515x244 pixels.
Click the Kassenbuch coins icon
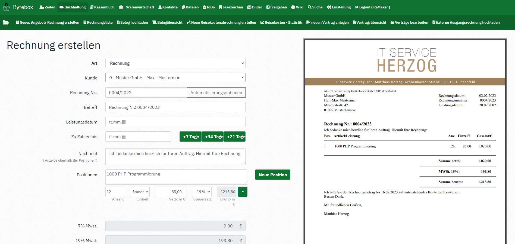(92, 7)
